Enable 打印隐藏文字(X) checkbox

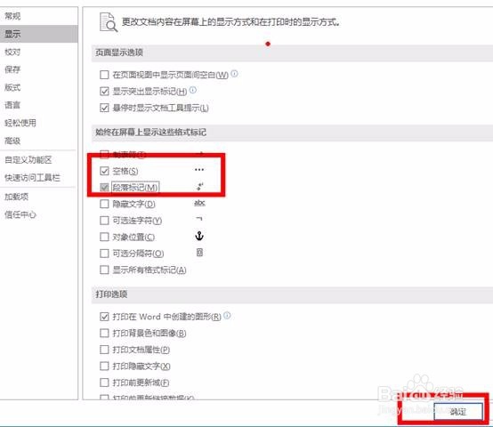coord(104,366)
